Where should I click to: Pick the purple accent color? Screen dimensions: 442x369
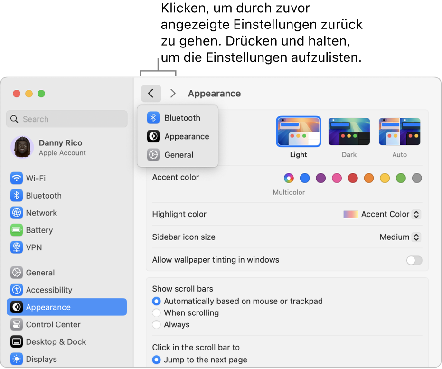(x=321, y=178)
